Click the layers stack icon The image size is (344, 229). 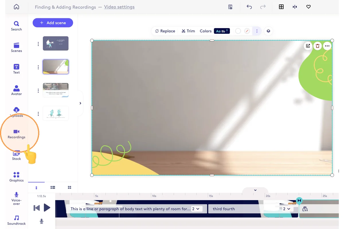(268, 31)
